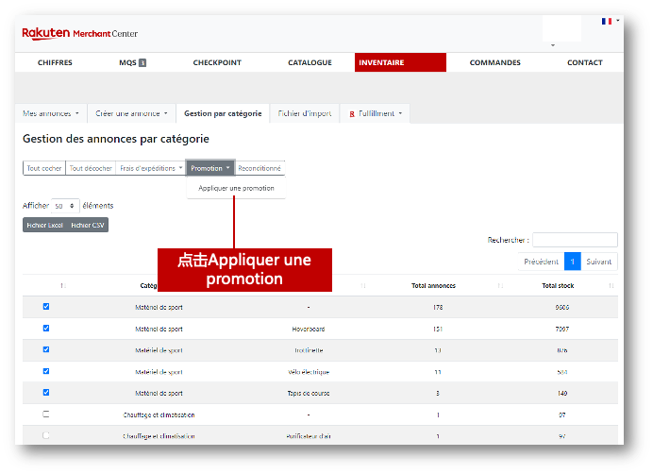Expand the Frais d'expéditions dropdown
This screenshot has width=653, height=474.
[x=151, y=168]
